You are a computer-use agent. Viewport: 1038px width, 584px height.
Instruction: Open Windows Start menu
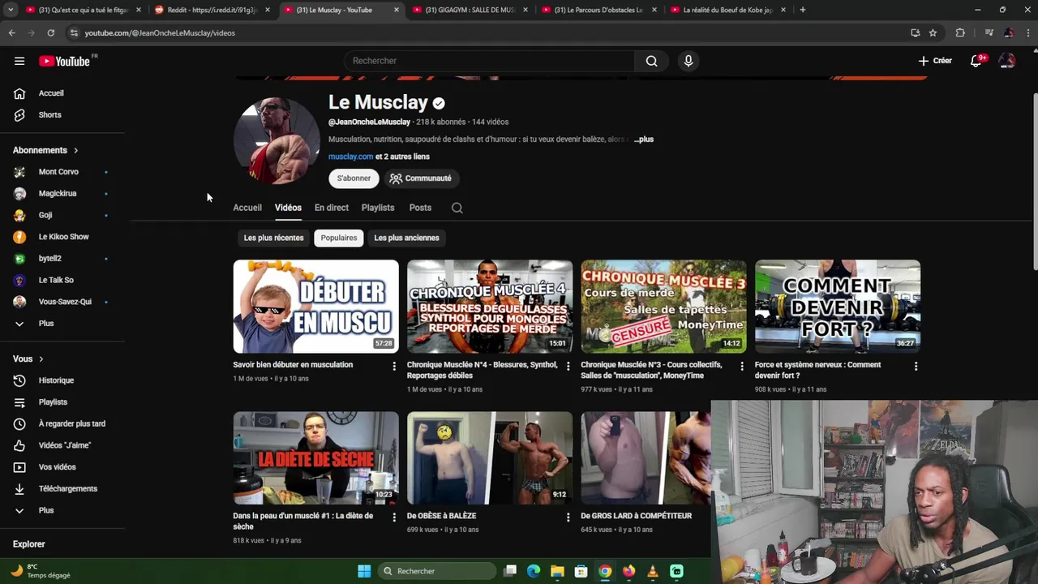pos(364,571)
